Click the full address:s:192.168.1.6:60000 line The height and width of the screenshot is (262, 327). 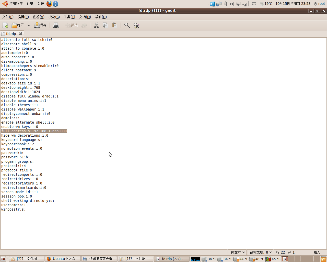tap(34, 131)
